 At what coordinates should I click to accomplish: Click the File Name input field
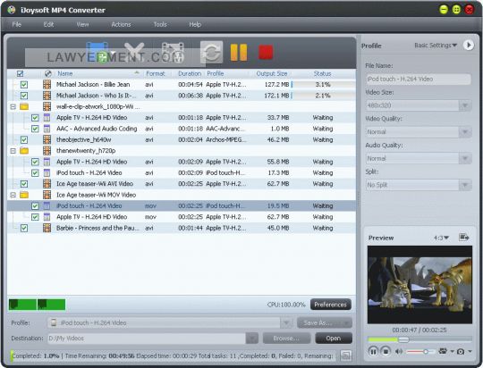tap(419, 79)
